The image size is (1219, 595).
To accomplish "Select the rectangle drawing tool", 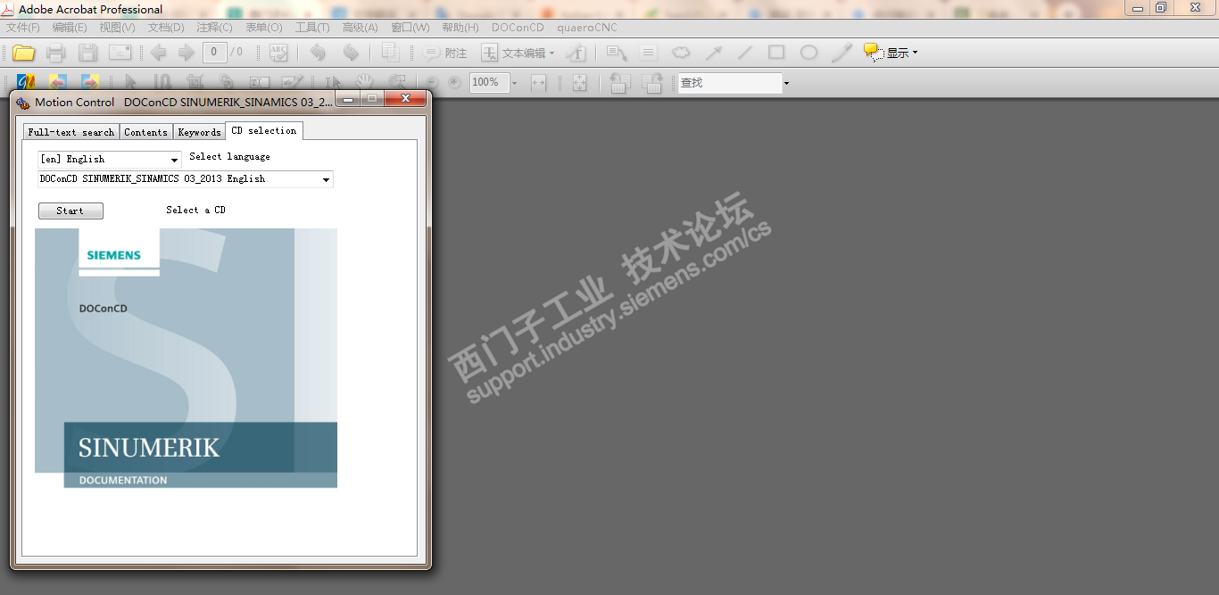I will (776, 53).
